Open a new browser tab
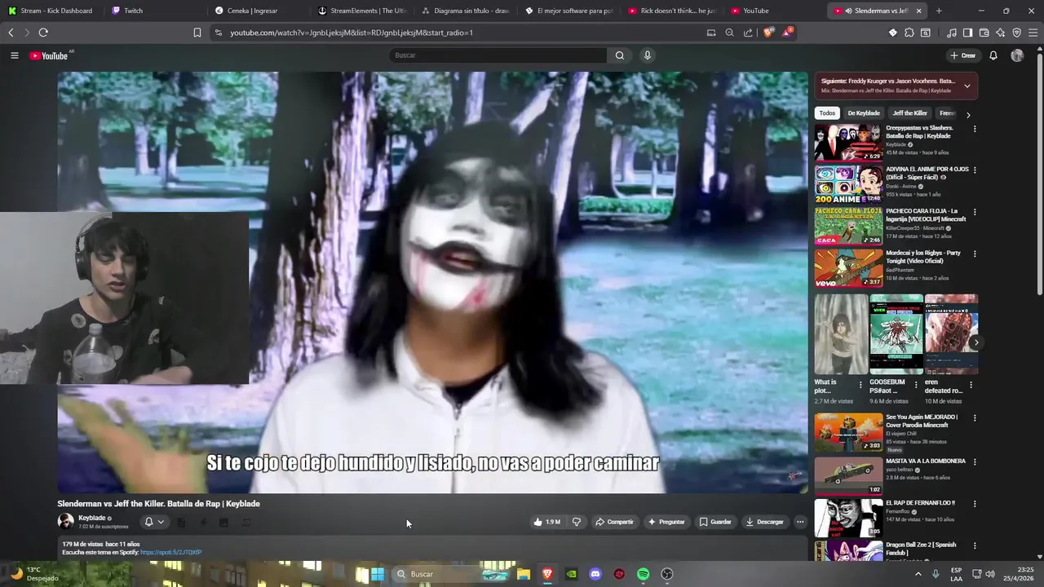This screenshot has height=587, width=1044. (939, 11)
